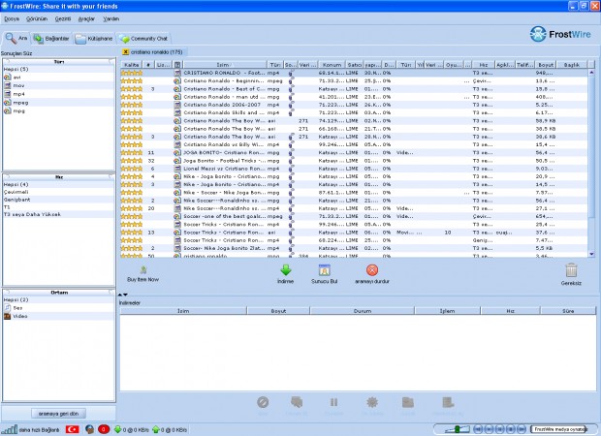Image resolution: width=601 pixels, height=436 pixels.
Task: Select the Cristiano Ronaldo vs Billy Wi... result
Action: tap(354, 144)
